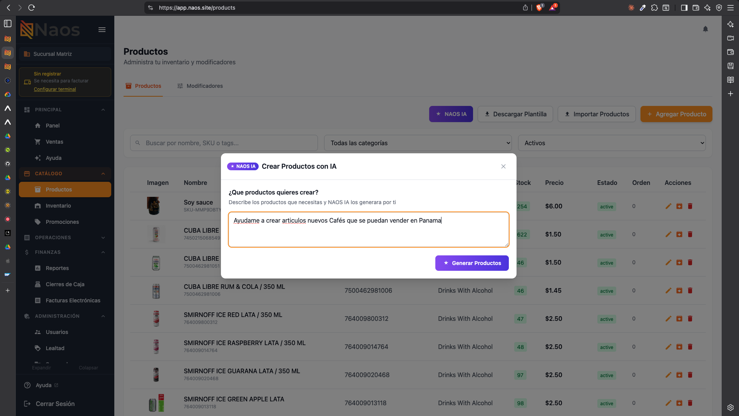This screenshot has height=416, width=739.
Task: Open Panel in the sidebar
Action: click(65, 126)
